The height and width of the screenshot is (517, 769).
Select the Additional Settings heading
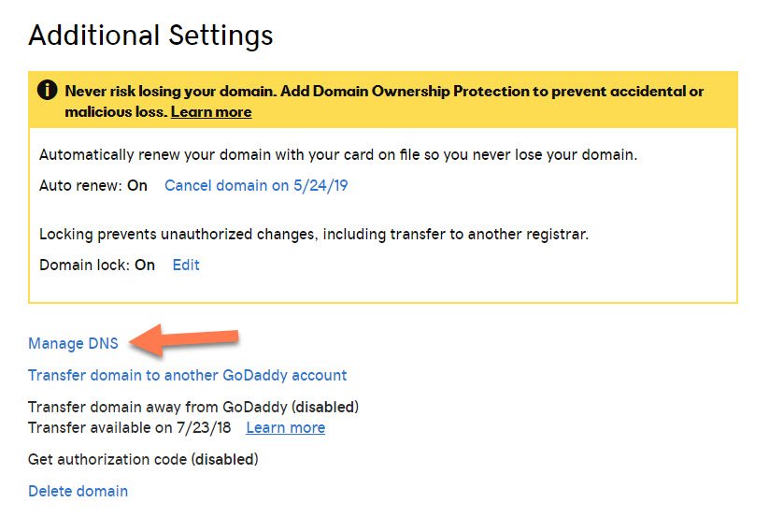(x=150, y=36)
